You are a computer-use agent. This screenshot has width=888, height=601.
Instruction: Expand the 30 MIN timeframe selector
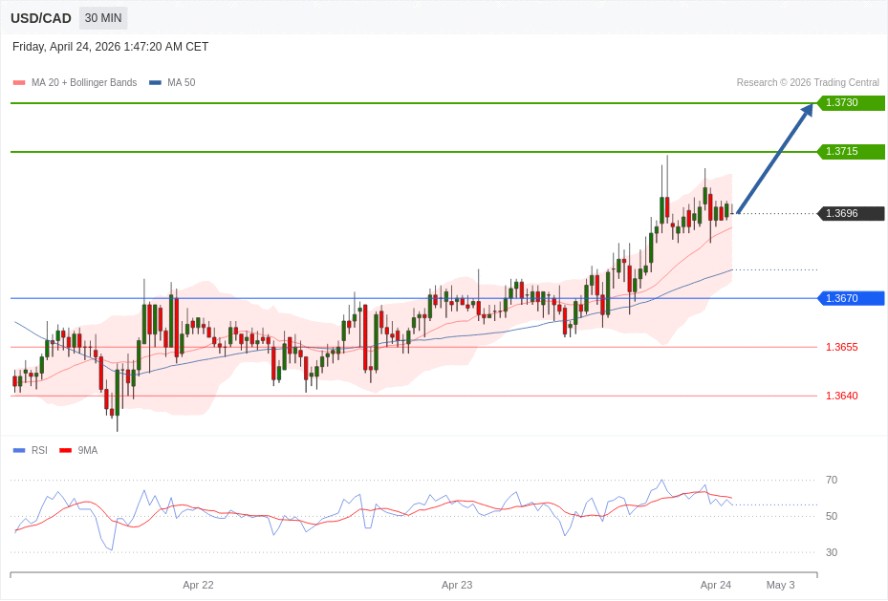point(102,17)
